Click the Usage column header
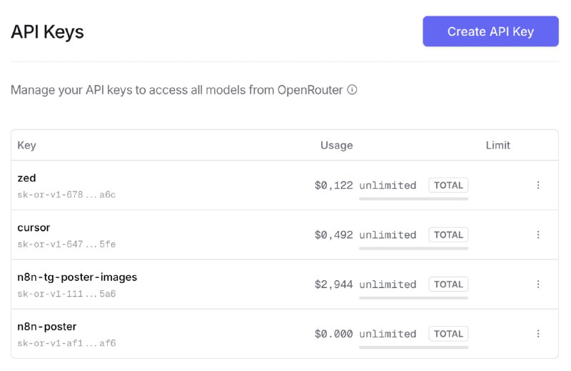This screenshot has width=571, height=371. click(x=336, y=145)
